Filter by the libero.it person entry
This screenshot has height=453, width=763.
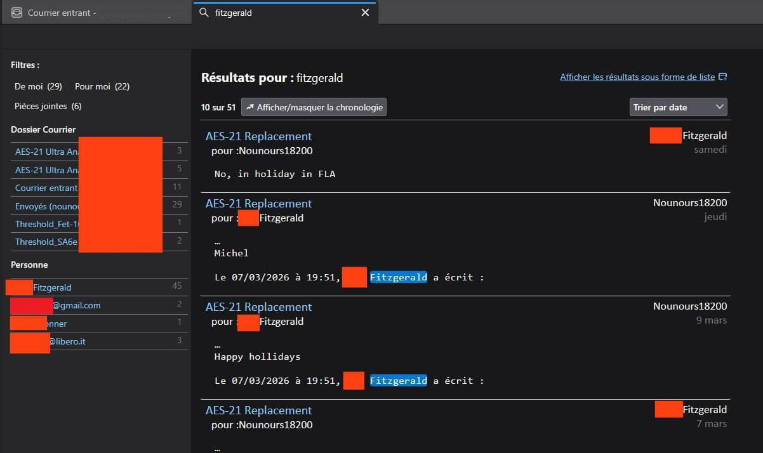click(x=67, y=341)
